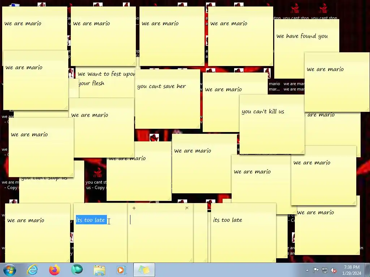Add a new sticky note with plus button

pos(134,208)
